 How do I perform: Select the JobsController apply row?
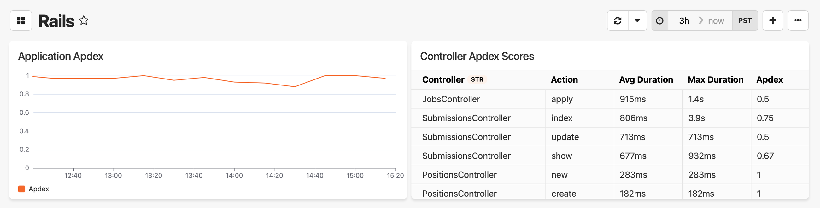click(541, 99)
